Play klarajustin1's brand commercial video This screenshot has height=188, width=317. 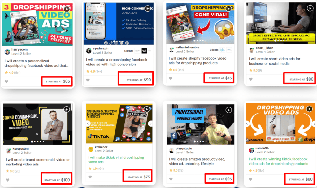click(x=67, y=109)
